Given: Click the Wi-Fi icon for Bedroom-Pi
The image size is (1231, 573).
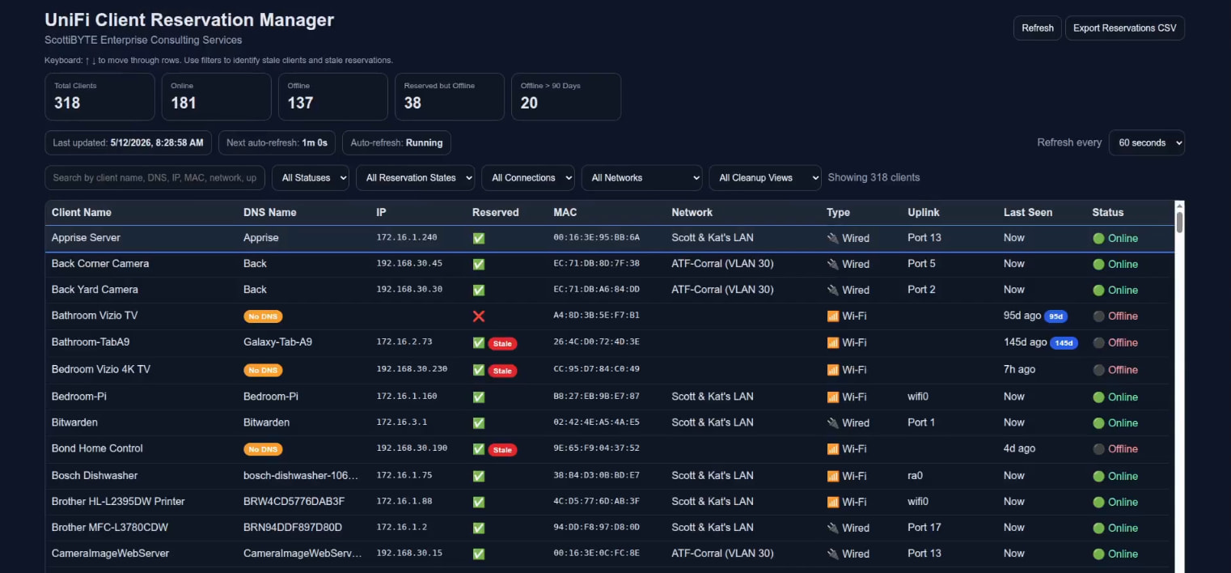Looking at the screenshot, I should (833, 397).
